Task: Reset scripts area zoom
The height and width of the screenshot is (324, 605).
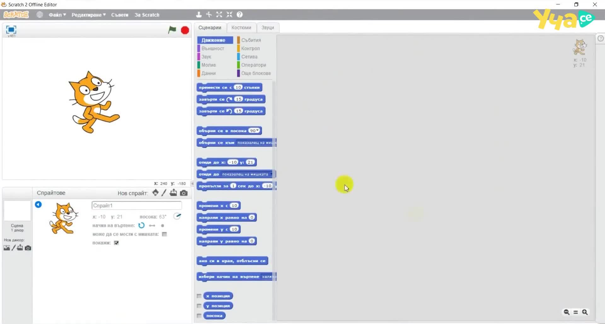Action: pos(576,312)
